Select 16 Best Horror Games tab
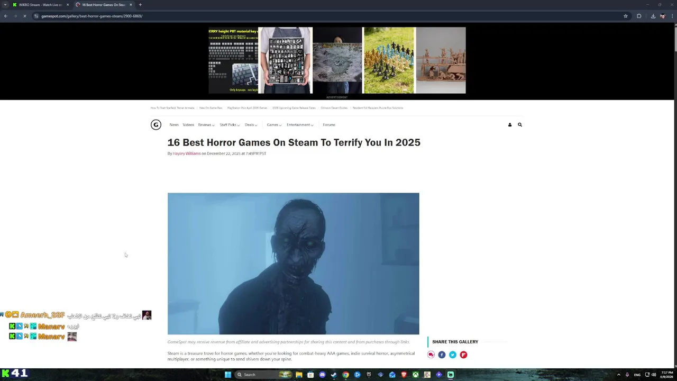Image resolution: width=677 pixels, height=381 pixels. pyautogui.click(x=104, y=5)
